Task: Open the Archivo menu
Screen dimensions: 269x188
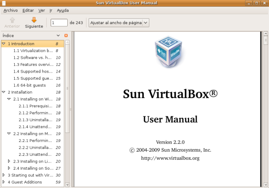Action: coord(10,10)
